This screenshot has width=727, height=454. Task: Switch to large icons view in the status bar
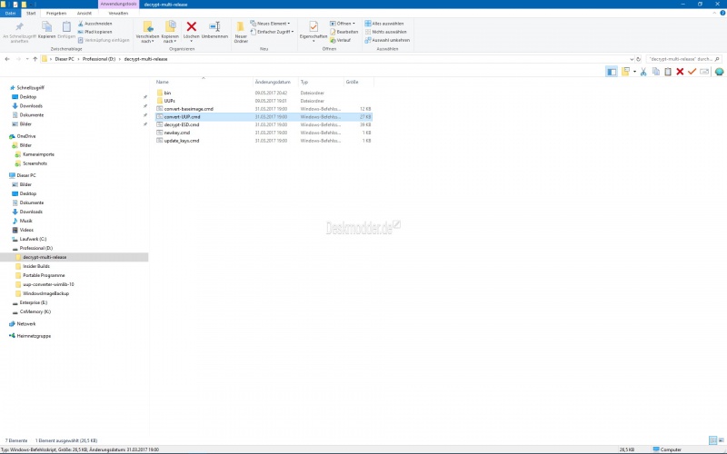pyautogui.click(x=721, y=440)
